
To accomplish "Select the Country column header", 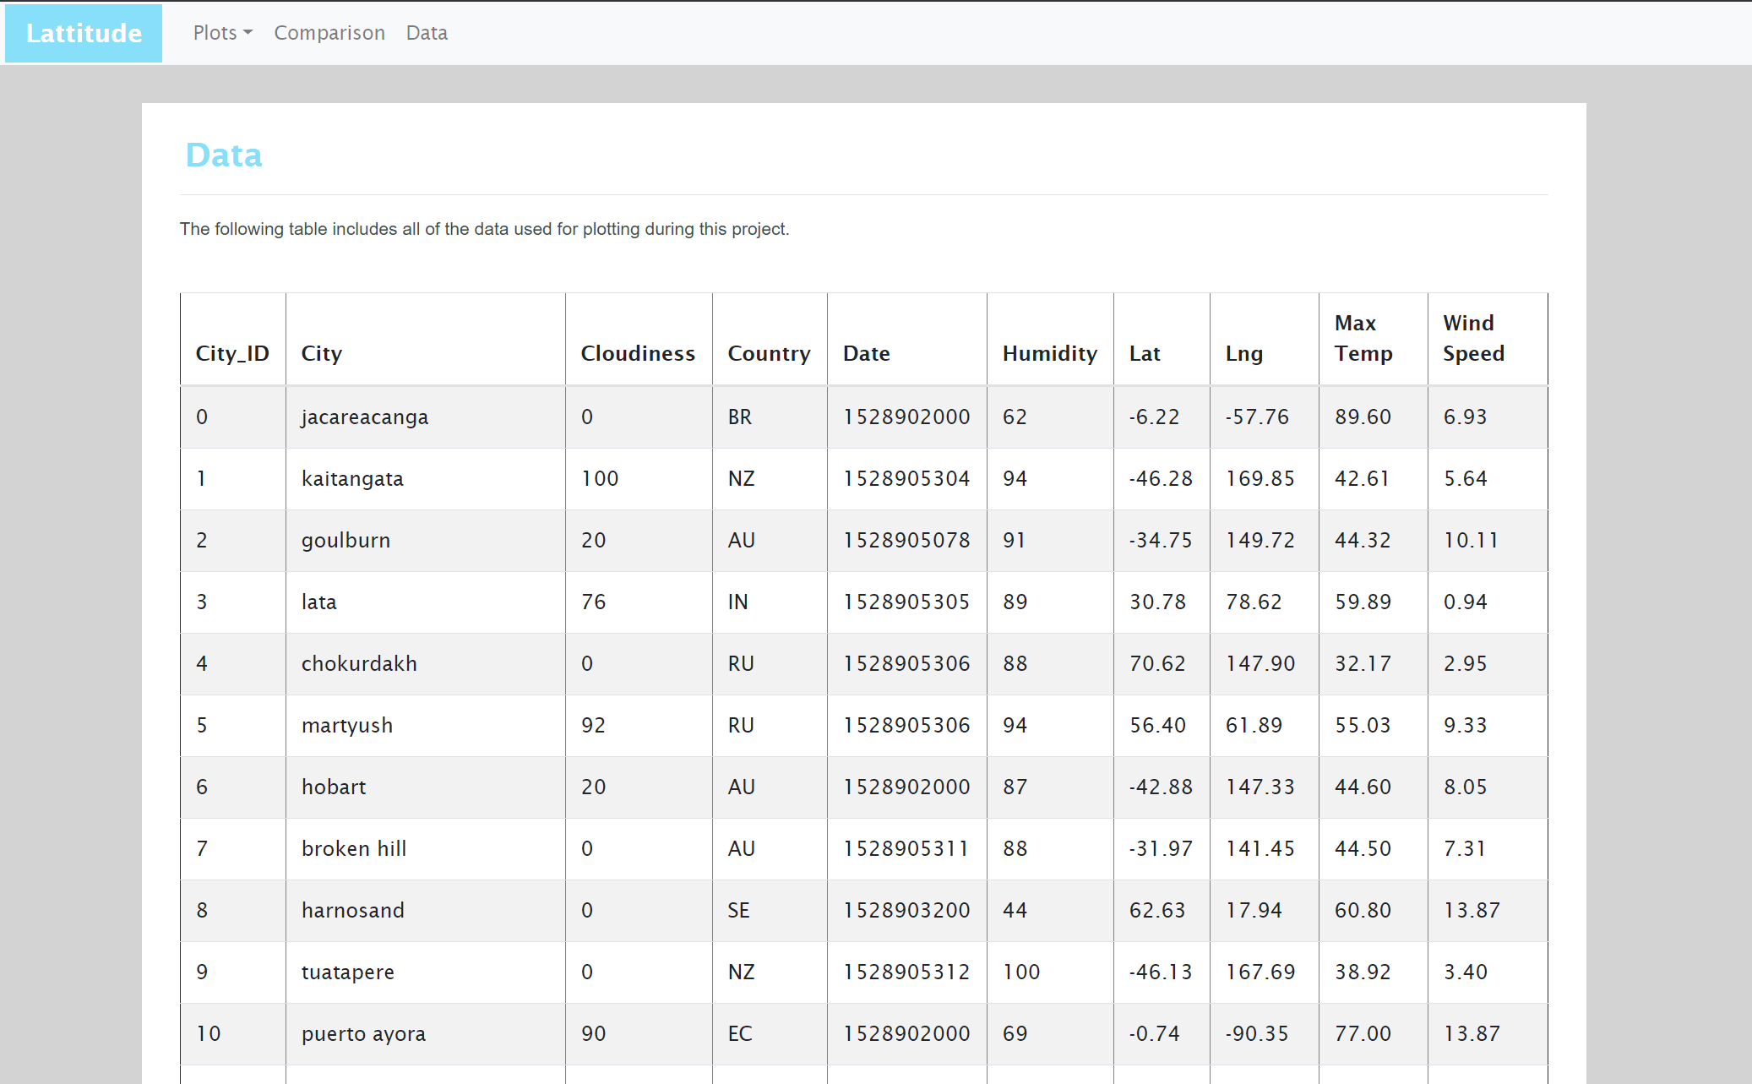I will point(769,353).
